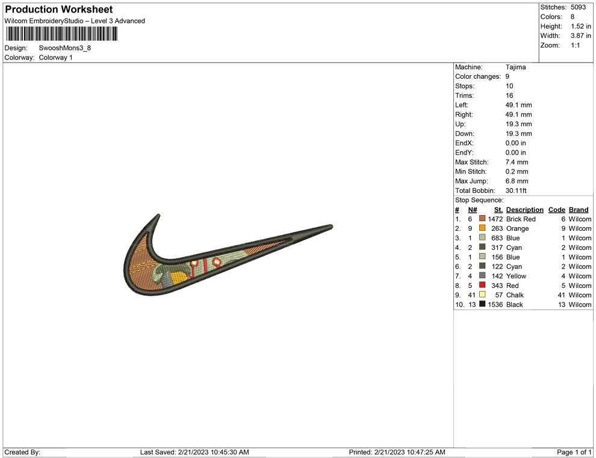Click stitch count 156 in row 5
The height and width of the screenshot is (458, 596).
[x=497, y=257]
